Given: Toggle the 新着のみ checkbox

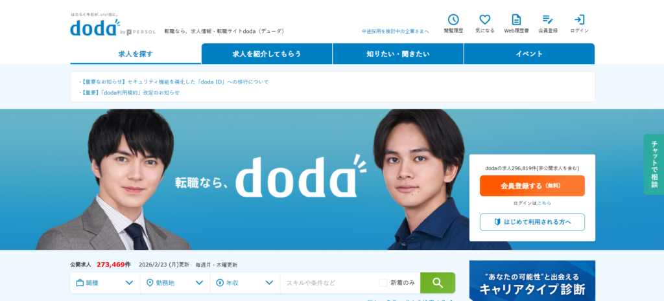Looking at the screenshot, I should [383, 283].
